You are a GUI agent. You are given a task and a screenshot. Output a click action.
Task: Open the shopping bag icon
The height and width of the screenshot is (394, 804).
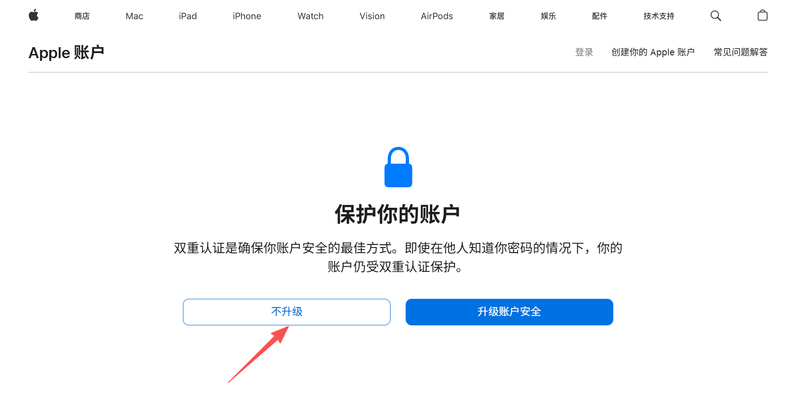762,16
